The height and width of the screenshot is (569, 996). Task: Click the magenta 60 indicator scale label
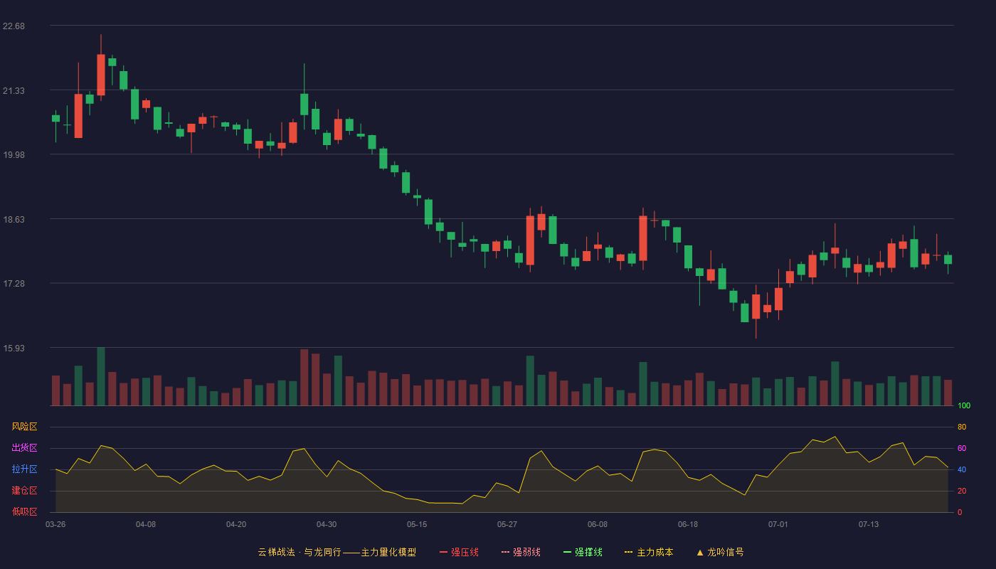point(962,449)
